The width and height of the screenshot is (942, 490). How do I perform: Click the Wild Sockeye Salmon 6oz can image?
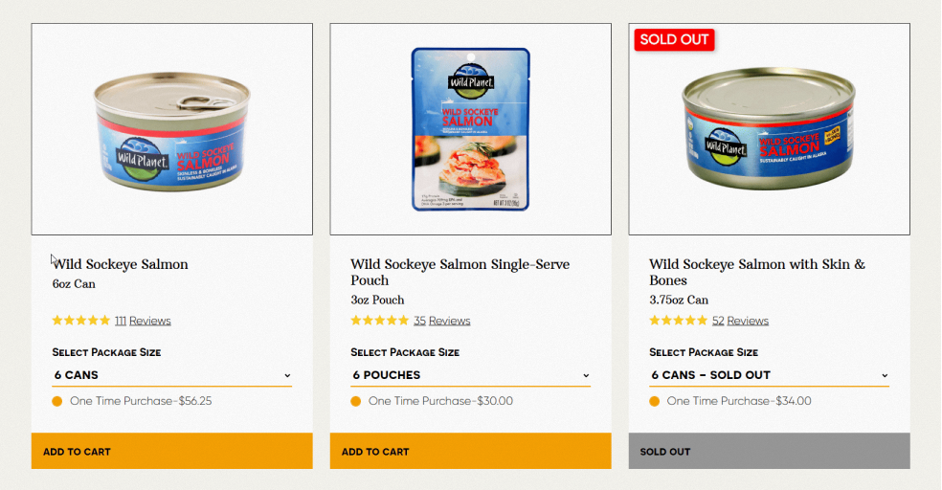tap(171, 129)
